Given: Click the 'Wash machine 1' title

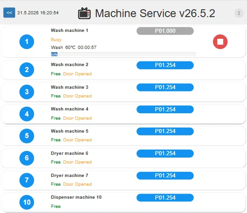Looking at the screenshot, I should pyautogui.click(x=70, y=30).
